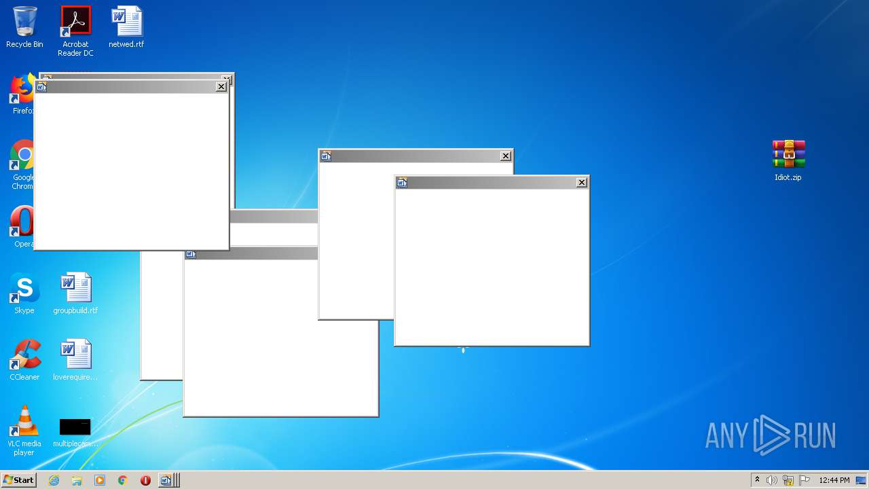Launch Acrobat Reader DC from the desktop
The height and width of the screenshot is (489, 869).
[75, 31]
